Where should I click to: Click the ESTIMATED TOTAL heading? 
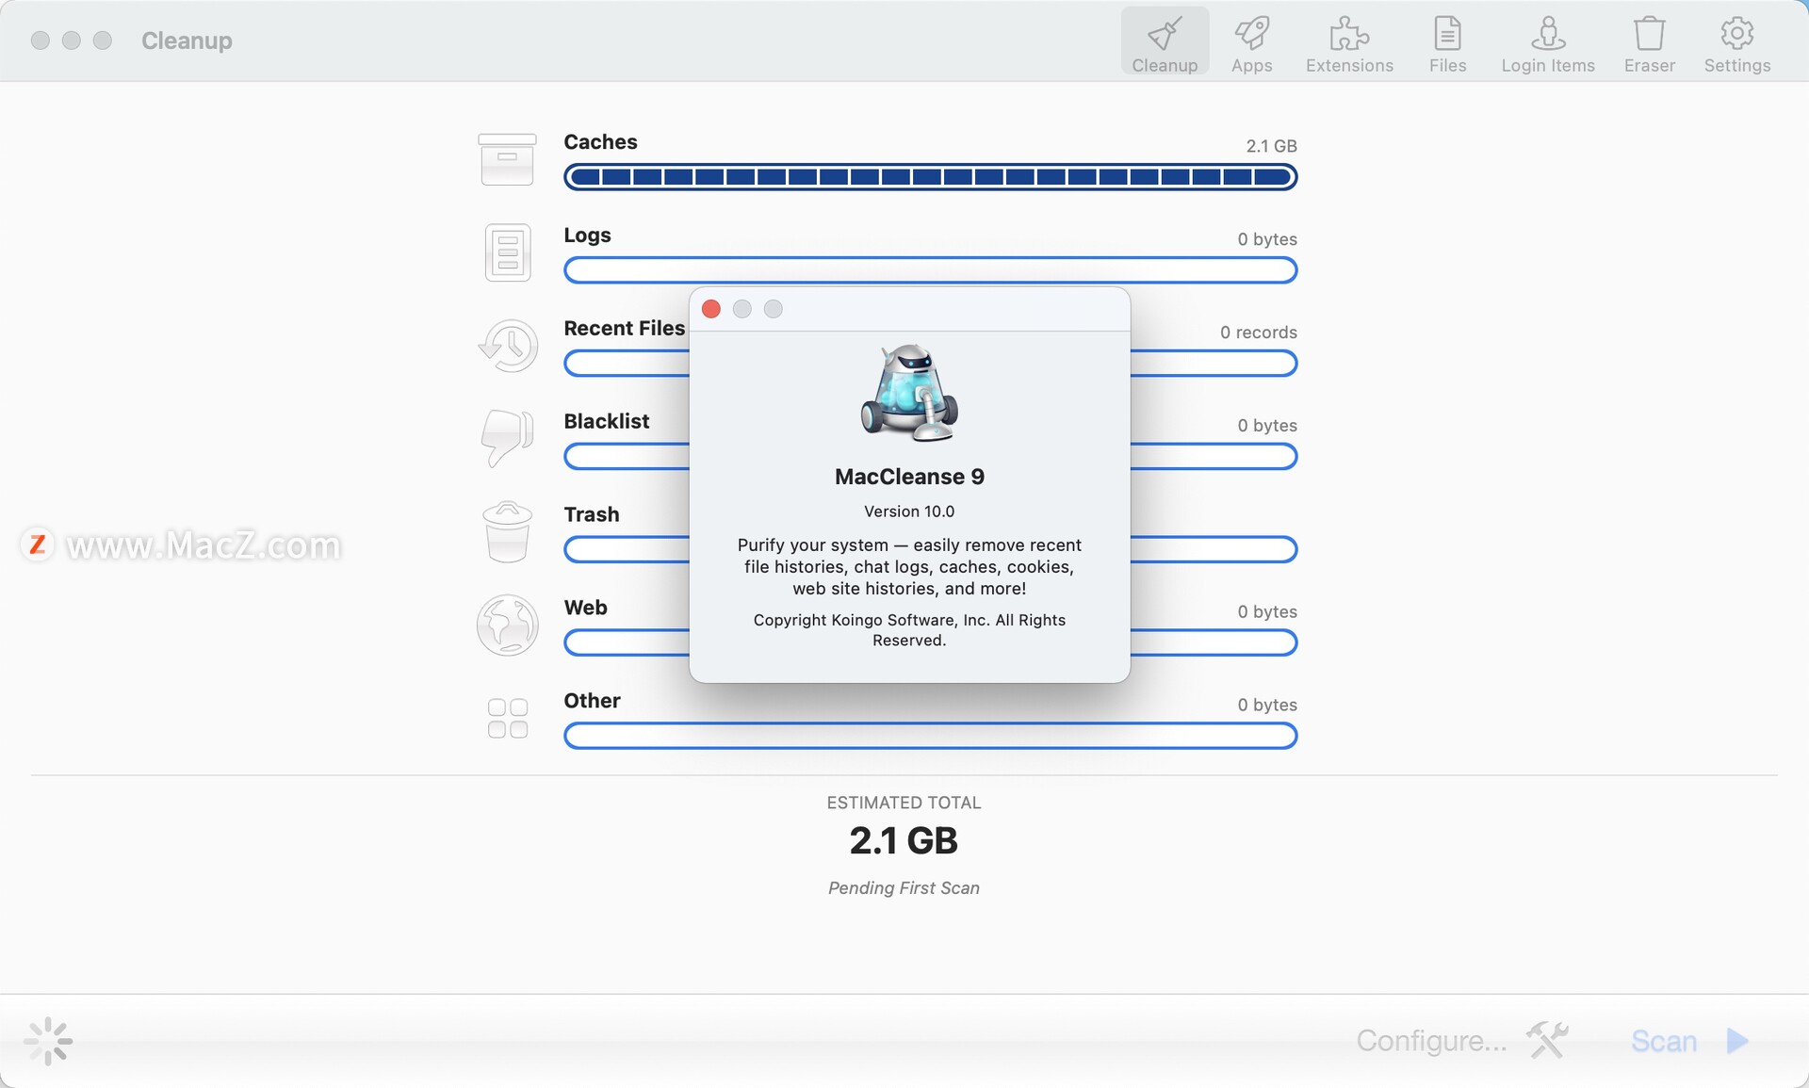pos(904,803)
